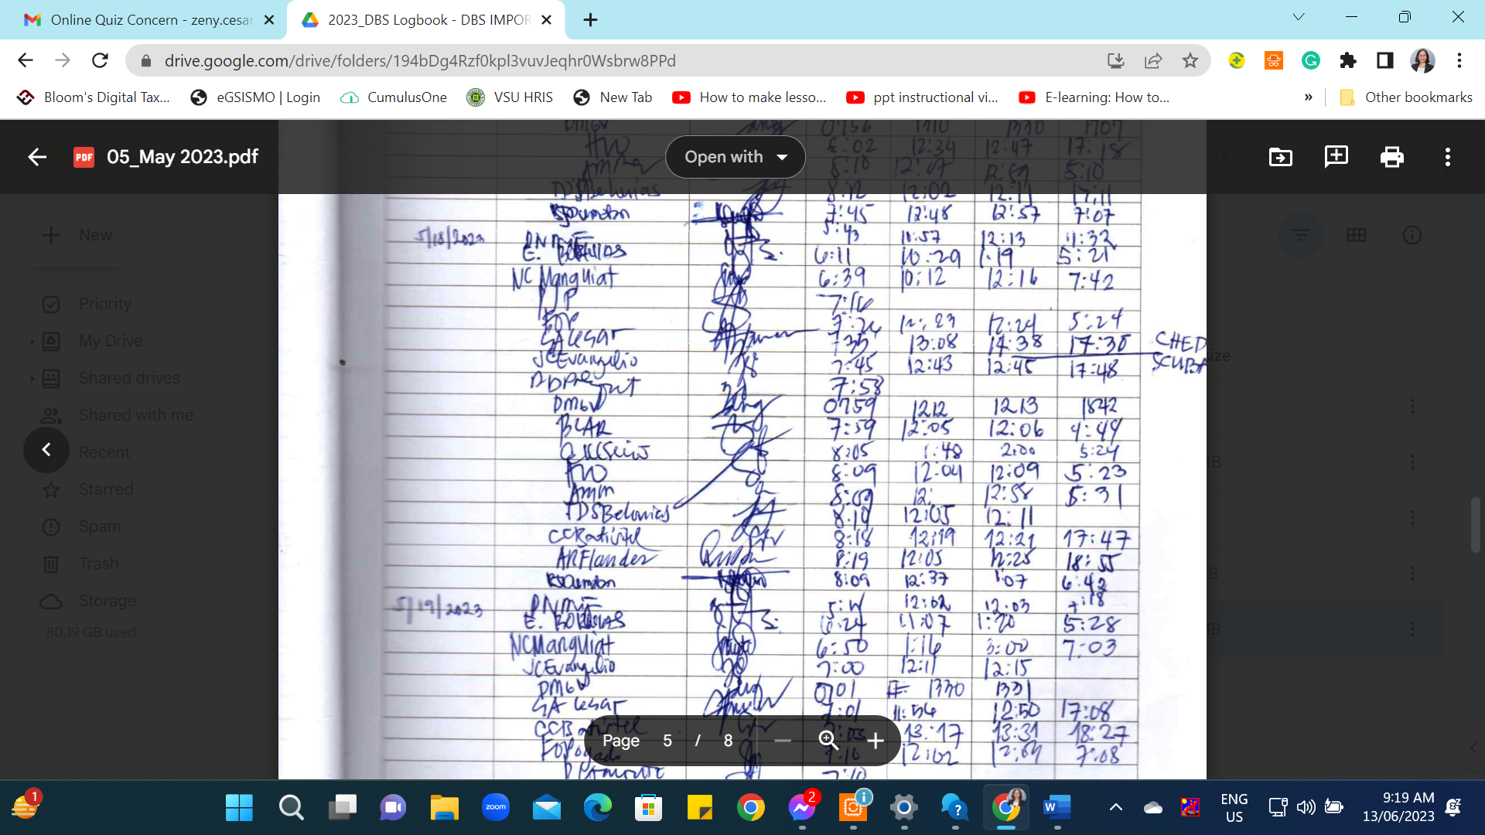Expand the Open with dropdown

tap(735, 157)
